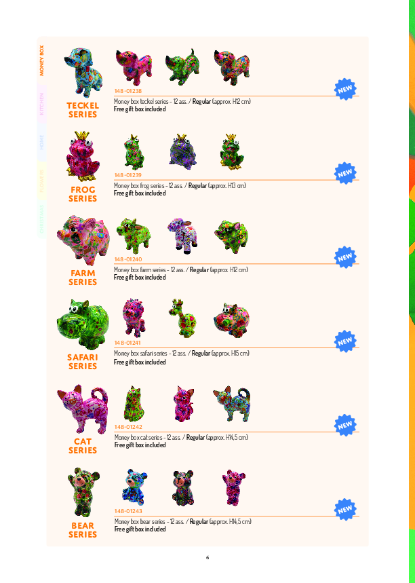The height and width of the screenshot is (583, 415).
Task: Click the NEW badge for Cat series
Action: coord(345,425)
